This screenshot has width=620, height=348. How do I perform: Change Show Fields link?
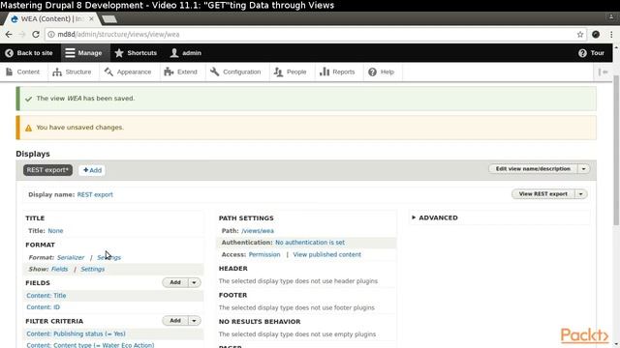(59, 269)
